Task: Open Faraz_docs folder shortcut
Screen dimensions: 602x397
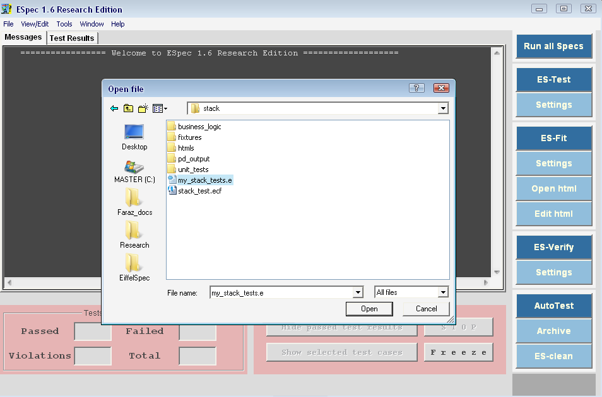Action: (x=134, y=202)
